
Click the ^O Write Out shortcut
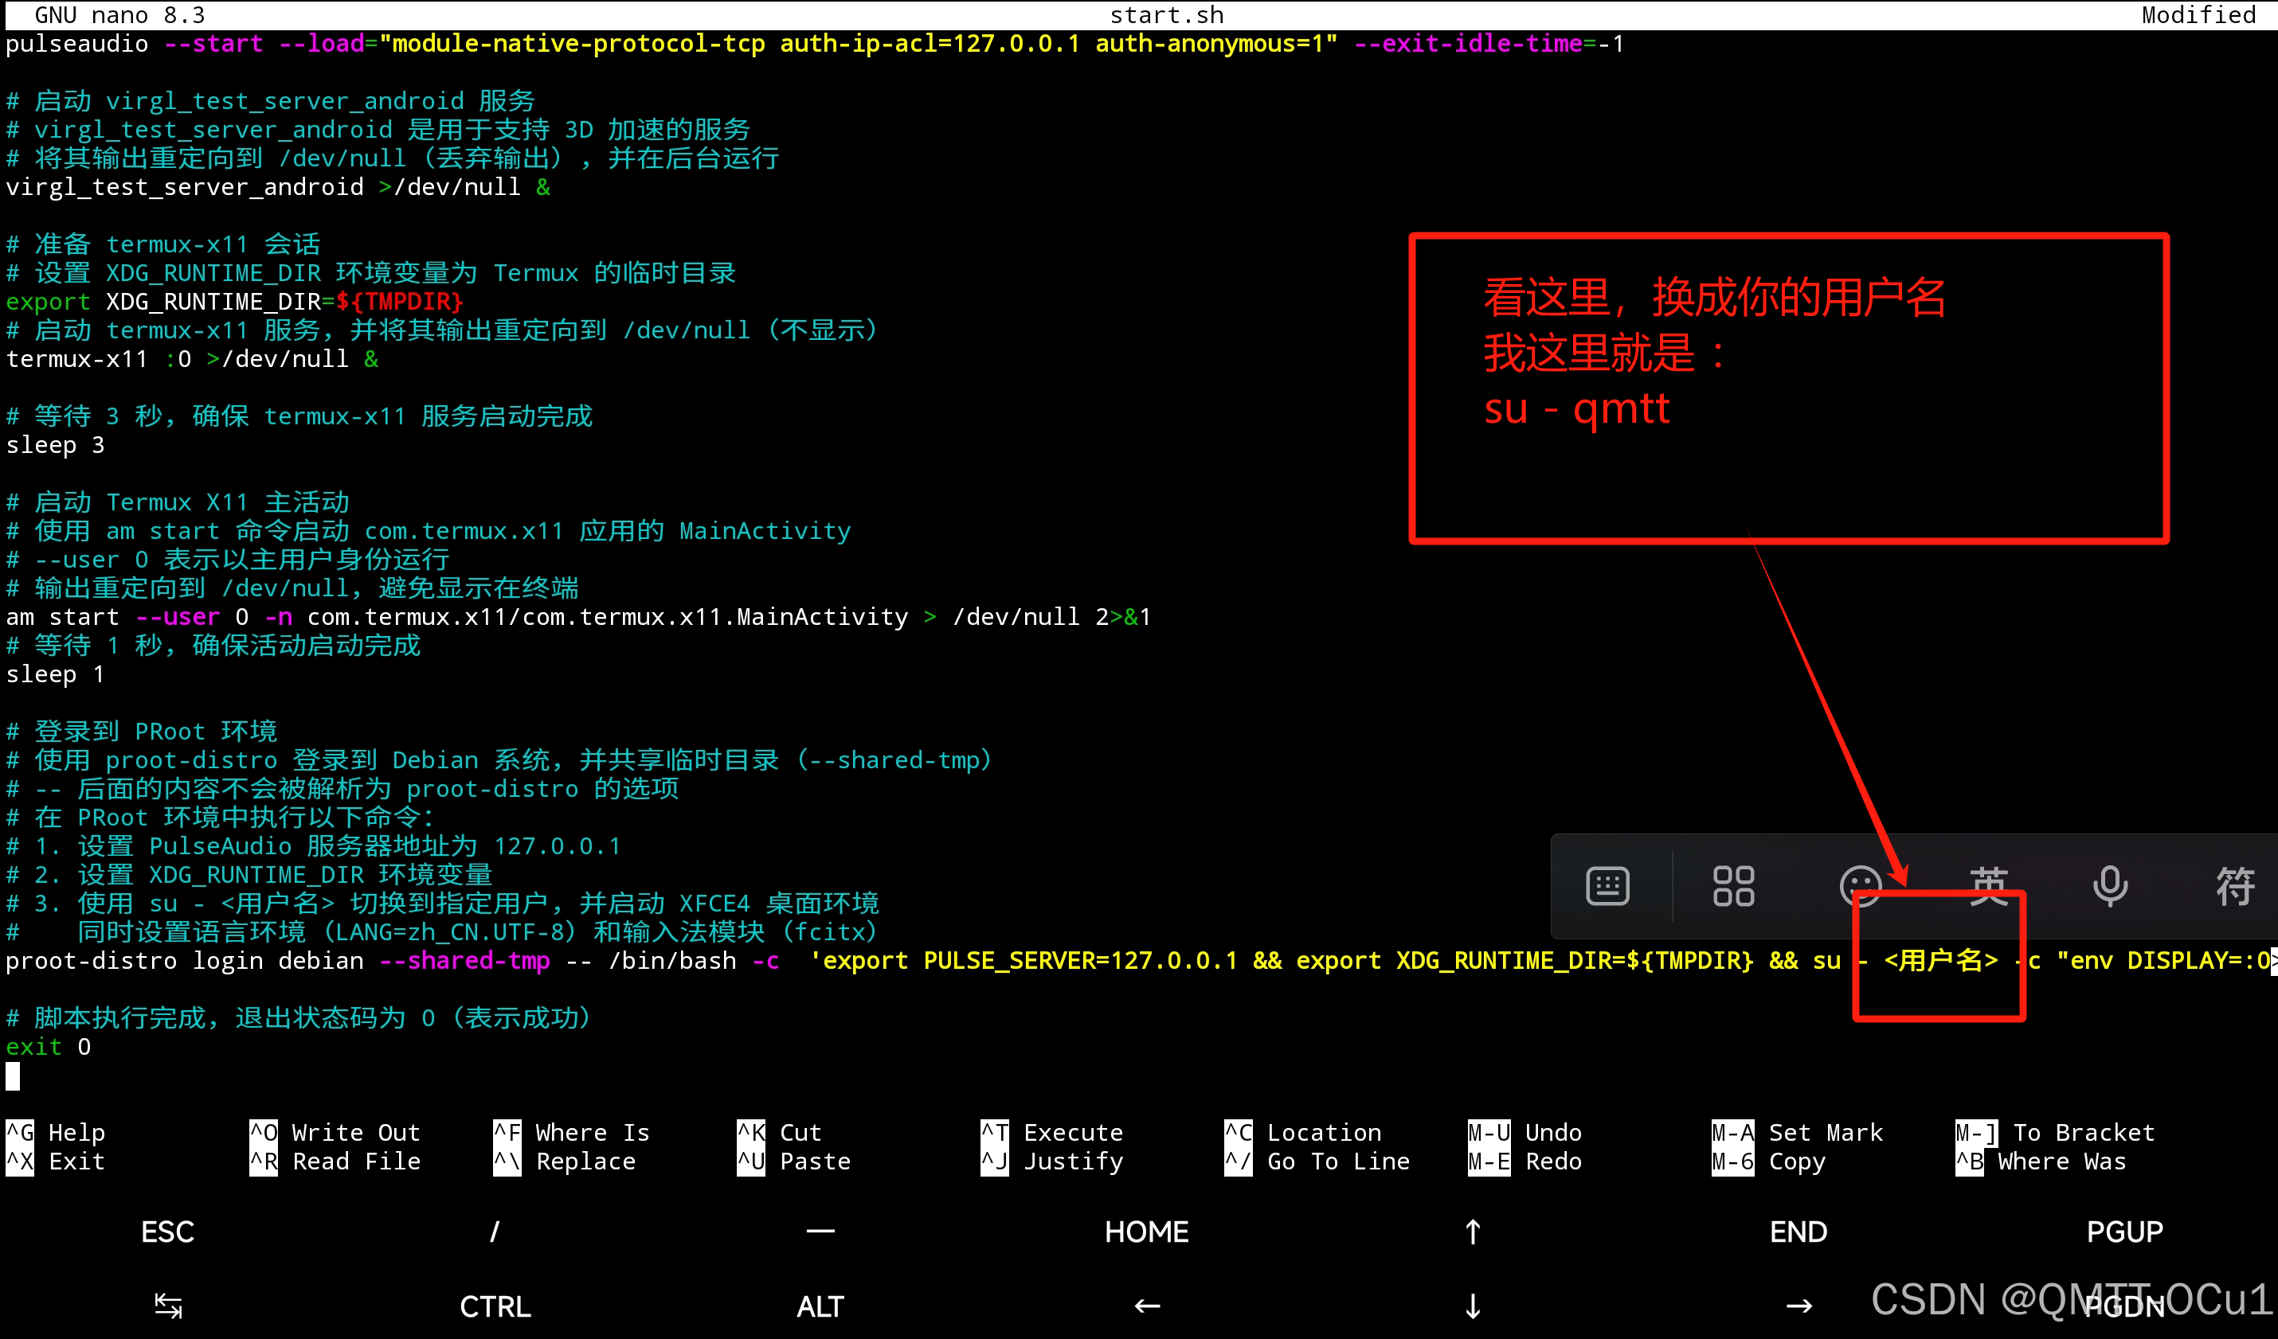pos(335,1132)
